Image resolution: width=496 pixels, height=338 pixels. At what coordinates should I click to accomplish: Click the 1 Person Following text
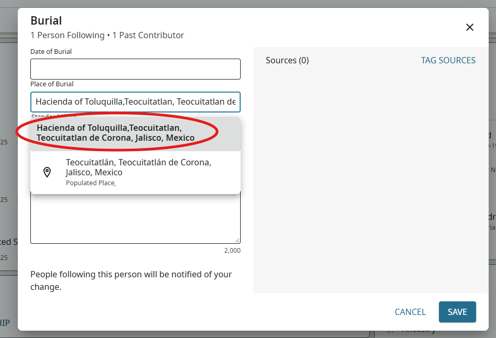pyautogui.click(x=67, y=36)
